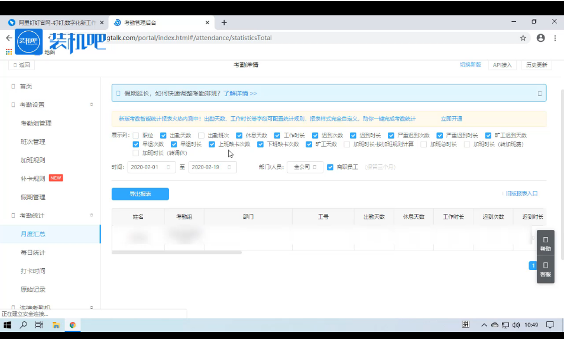Enable the 职位 column checkbox
Screen dimensions: 564x339
coord(136,135)
